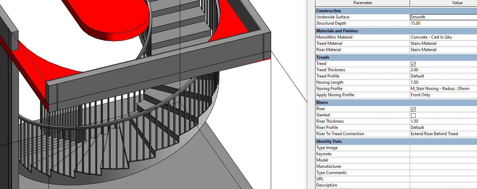The height and width of the screenshot is (189, 477).
Task: Open the Nosing Profile value dropdown
Action: pyautogui.click(x=443, y=89)
